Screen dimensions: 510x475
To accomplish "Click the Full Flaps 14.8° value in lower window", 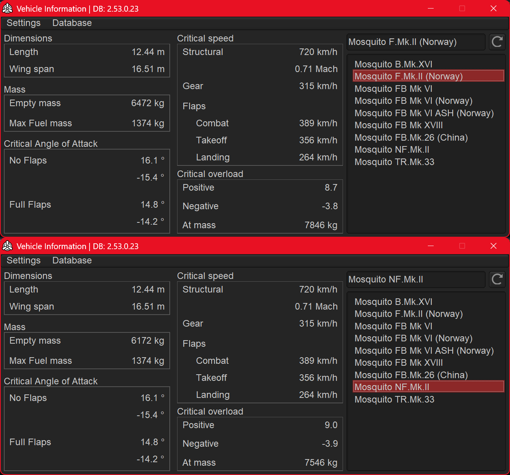I will point(152,442).
